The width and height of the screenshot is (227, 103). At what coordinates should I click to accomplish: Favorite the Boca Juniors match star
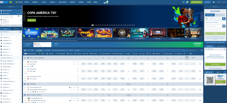click(25, 64)
